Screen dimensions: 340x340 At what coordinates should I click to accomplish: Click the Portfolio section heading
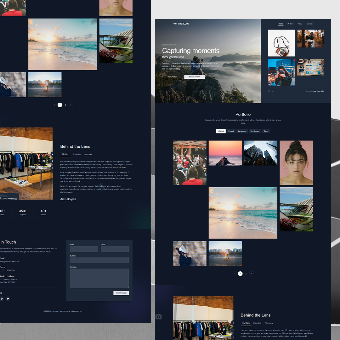pos(243,114)
